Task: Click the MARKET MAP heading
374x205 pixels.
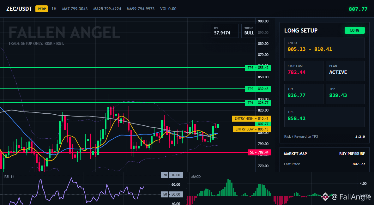Action: (295, 154)
